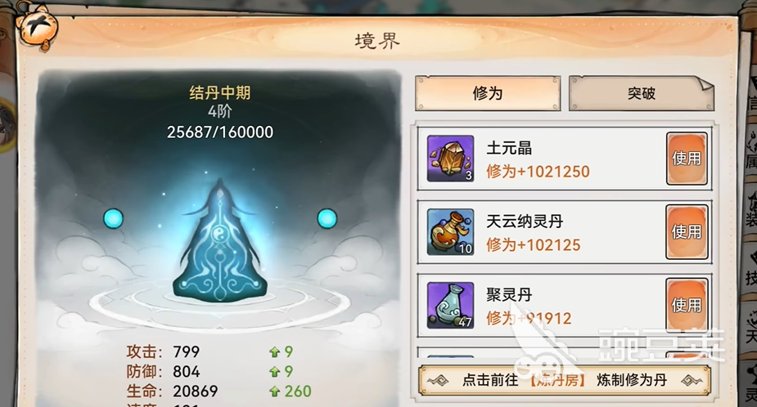Click the 天云纳灵丹 potion icon
This screenshot has width=757, height=407.
click(450, 232)
